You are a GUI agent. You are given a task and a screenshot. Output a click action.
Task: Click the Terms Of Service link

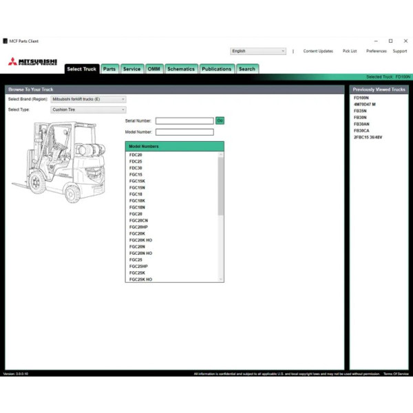[396, 374]
